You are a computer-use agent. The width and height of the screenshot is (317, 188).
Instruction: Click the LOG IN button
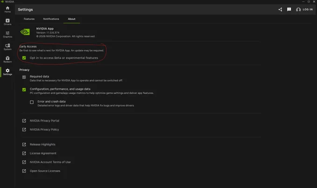[x=308, y=9]
